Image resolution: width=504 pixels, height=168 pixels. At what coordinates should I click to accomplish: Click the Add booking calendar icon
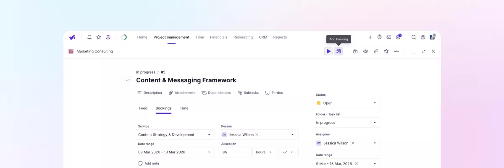pos(339,51)
